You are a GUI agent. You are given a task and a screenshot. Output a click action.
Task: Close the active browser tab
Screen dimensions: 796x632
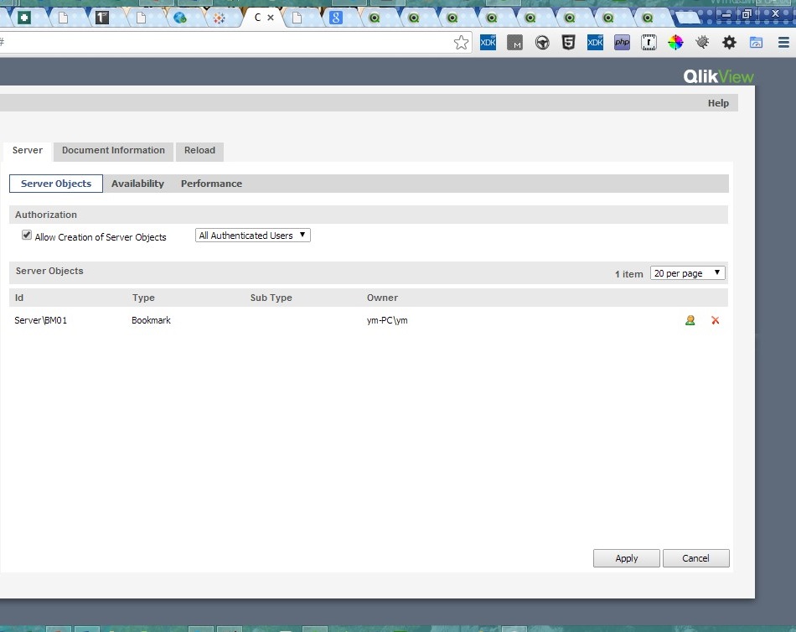271,18
